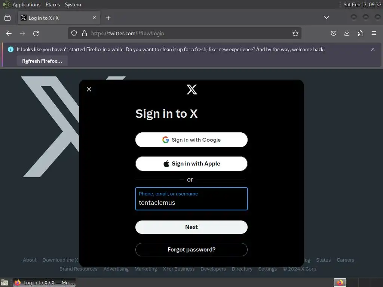Expand the list all tabs chevron
Viewport: 383px width, 287px height.
(326, 18)
